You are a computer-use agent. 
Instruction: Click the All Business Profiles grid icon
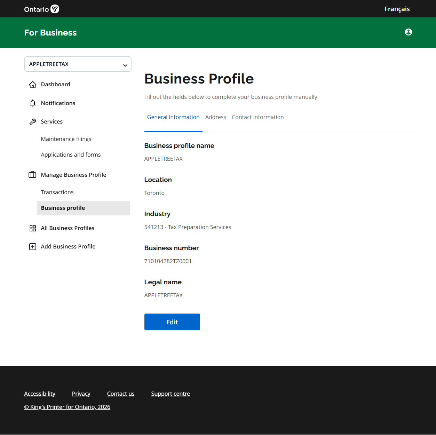[x=33, y=228]
